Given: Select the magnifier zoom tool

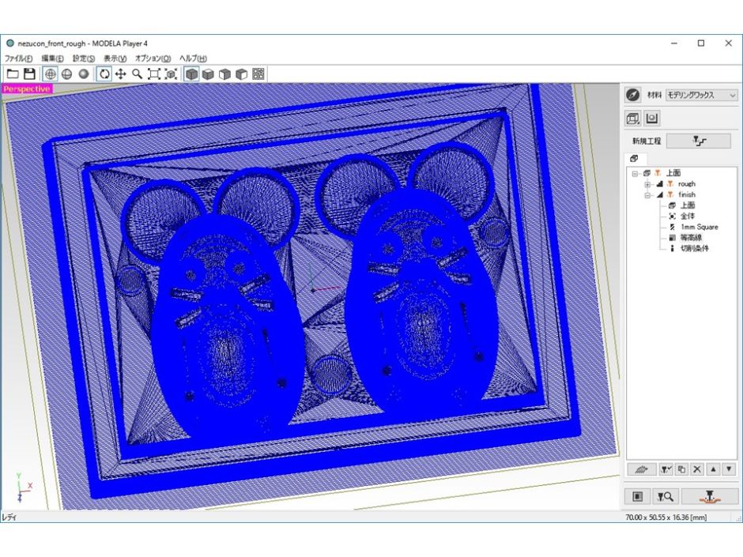Looking at the screenshot, I should [137, 74].
